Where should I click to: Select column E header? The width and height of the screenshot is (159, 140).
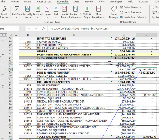[x=146, y=35]
